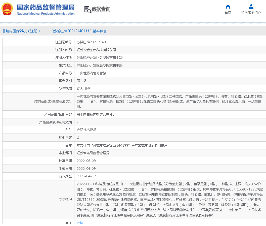The image size is (266, 226).
Task: Click the Z型、B型 model specification value
Action: click(83, 88)
